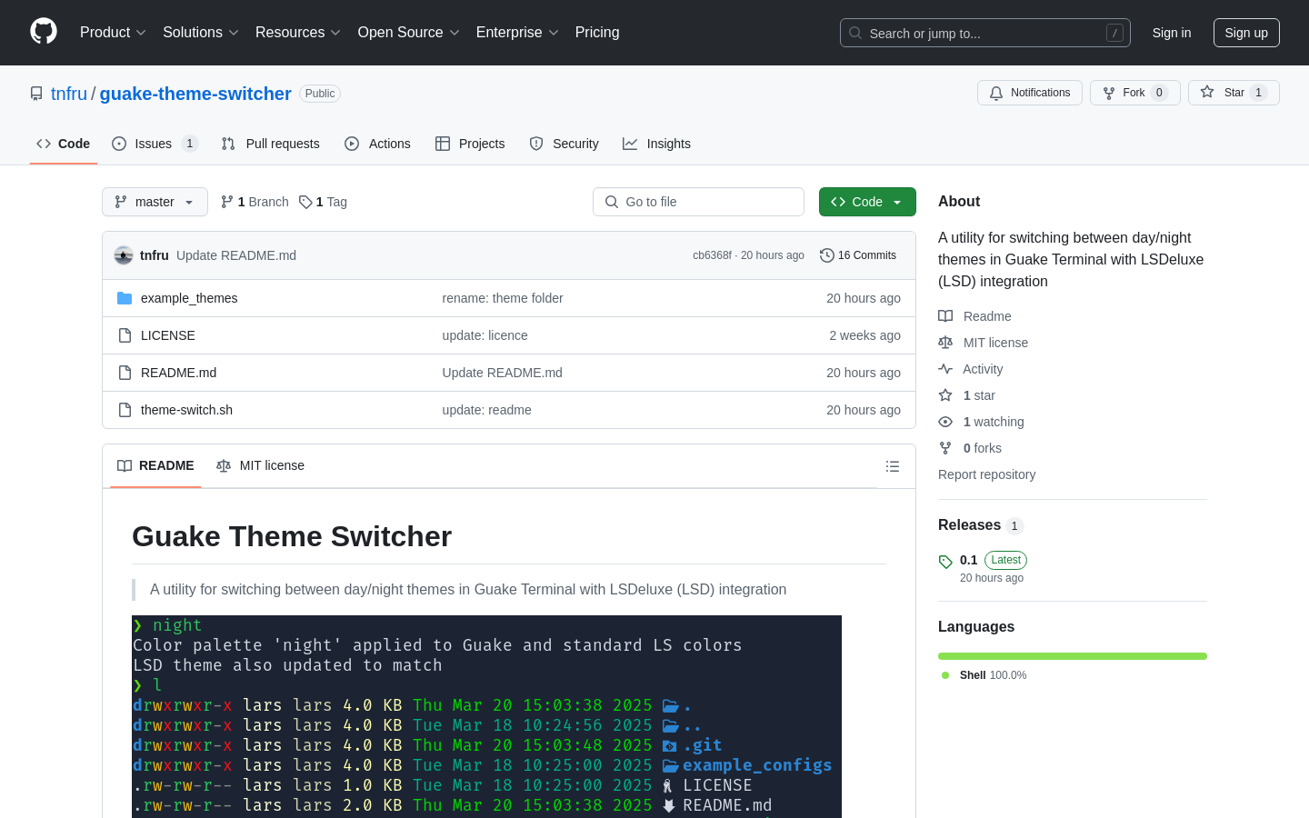This screenshot has height=818, width=1309.
Task: Open the guake-theme-switcher repository link
Action: point(195,94)
